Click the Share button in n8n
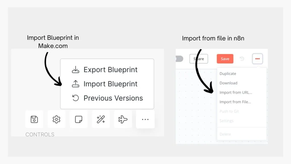Screen dimensions: 291x164 pos(199,59)
